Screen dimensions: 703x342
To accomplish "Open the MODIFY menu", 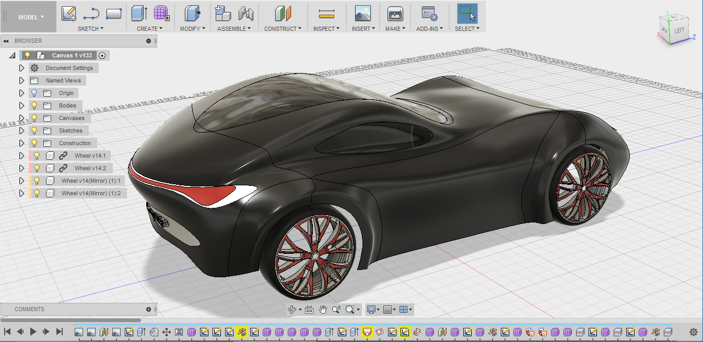I will [x=192, y=29].
